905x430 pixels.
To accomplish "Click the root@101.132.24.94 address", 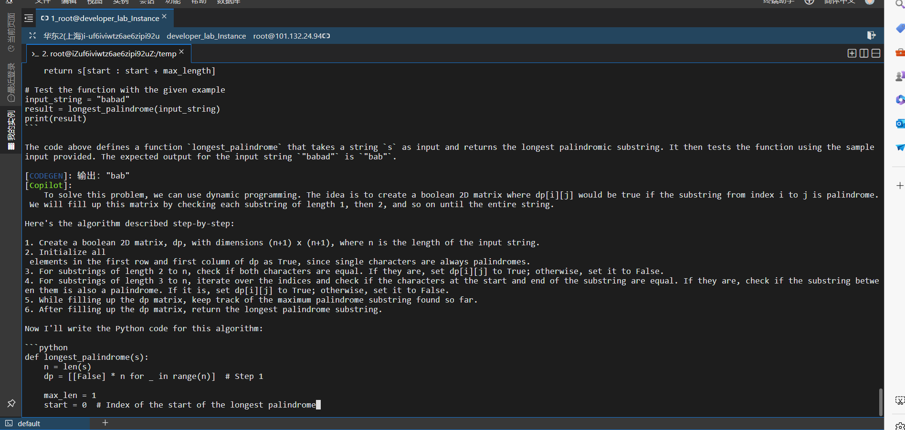I will click(x=287, y=36).
